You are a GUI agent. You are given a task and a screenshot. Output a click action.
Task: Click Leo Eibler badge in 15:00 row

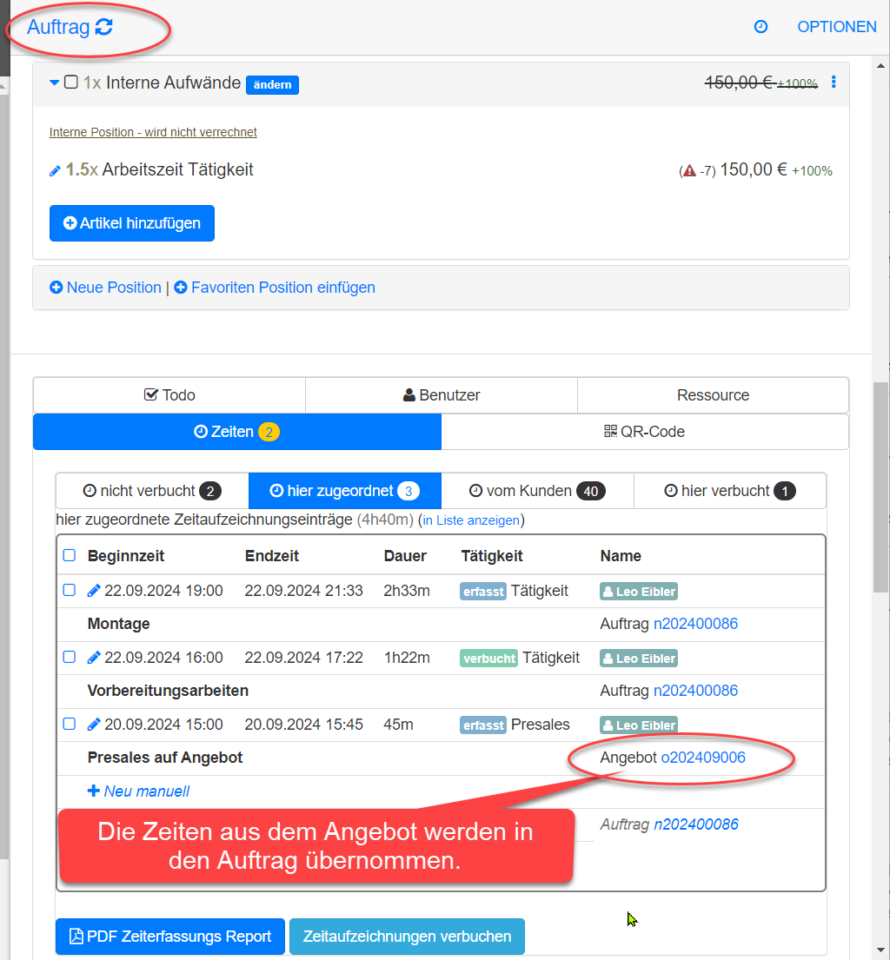pos(639,725)
